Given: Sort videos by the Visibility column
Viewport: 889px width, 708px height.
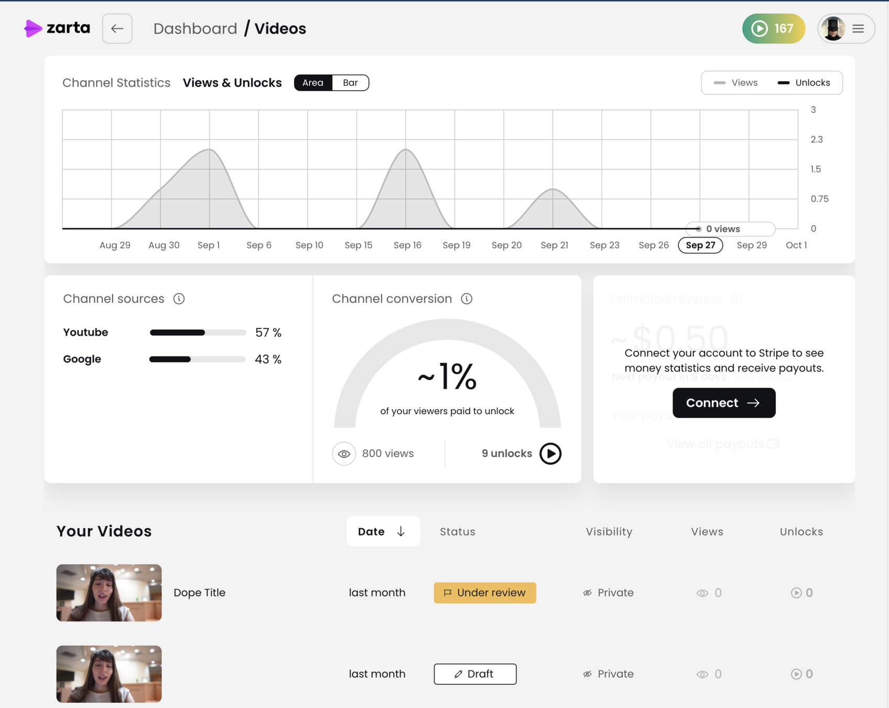Looking at the screenshot, I should click(609, 531).
